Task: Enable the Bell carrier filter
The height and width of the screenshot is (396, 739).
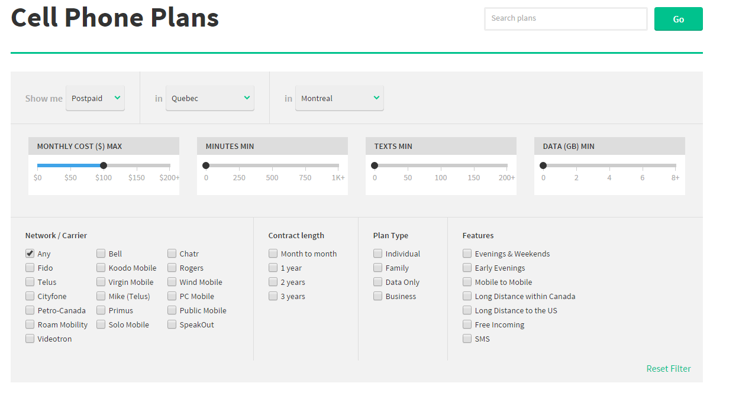Action: click(x=101, y=254)
